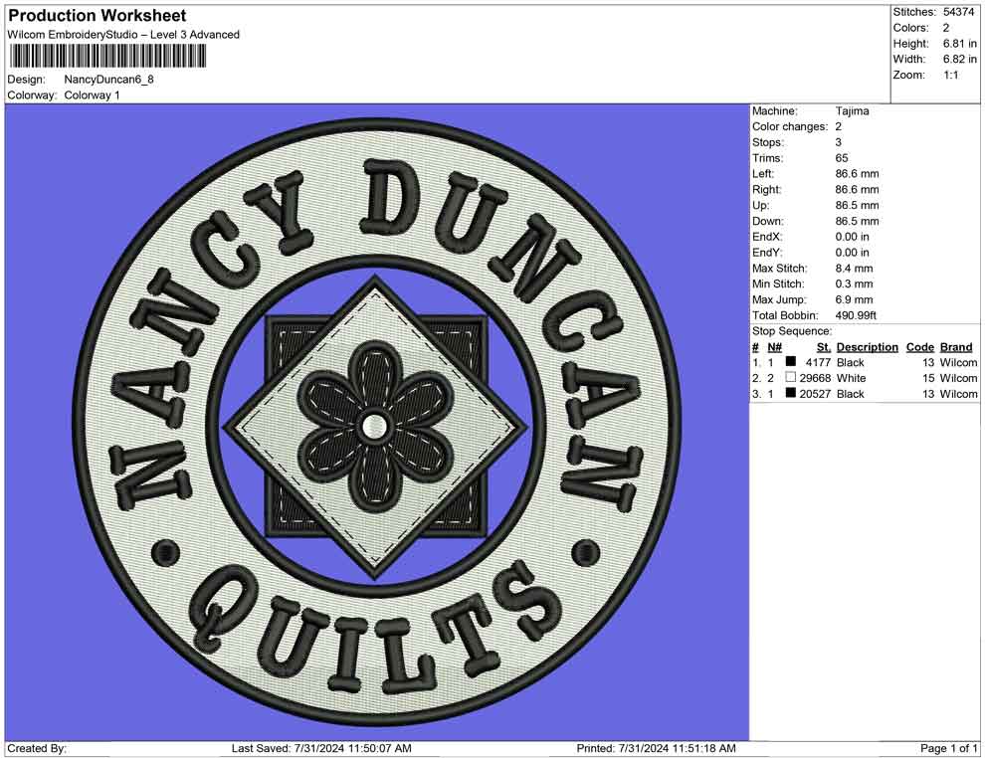Click the Colors value '2' in header
Screen dimensions: 985x758
point(946,28)
